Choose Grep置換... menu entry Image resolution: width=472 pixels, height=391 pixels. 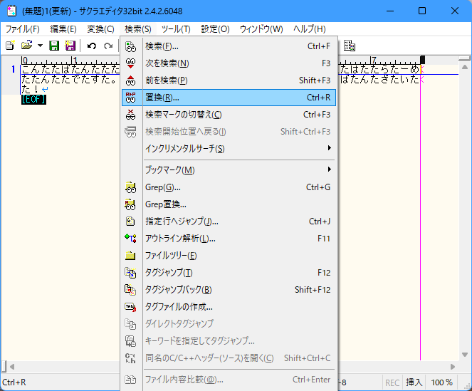tap(229, 204)
